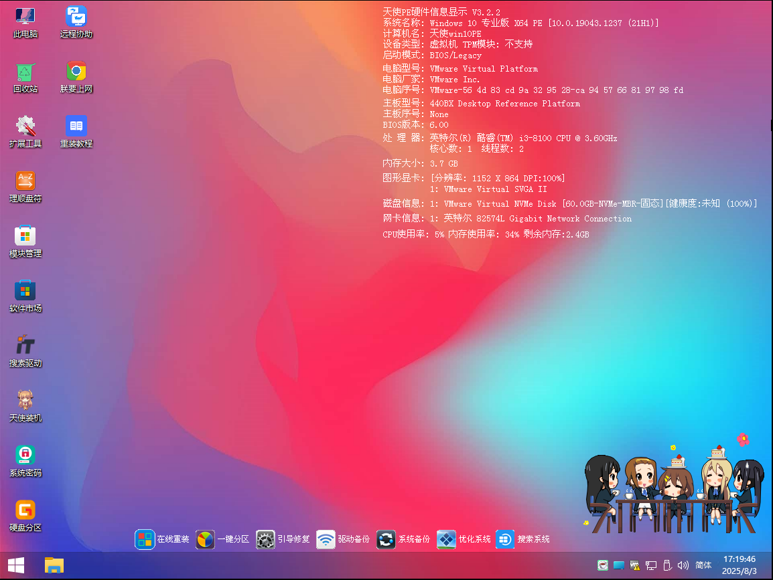Open the 一键分区 partition tool
The width and height of the screenshot is (773, 580).
(x=205, y=539)
